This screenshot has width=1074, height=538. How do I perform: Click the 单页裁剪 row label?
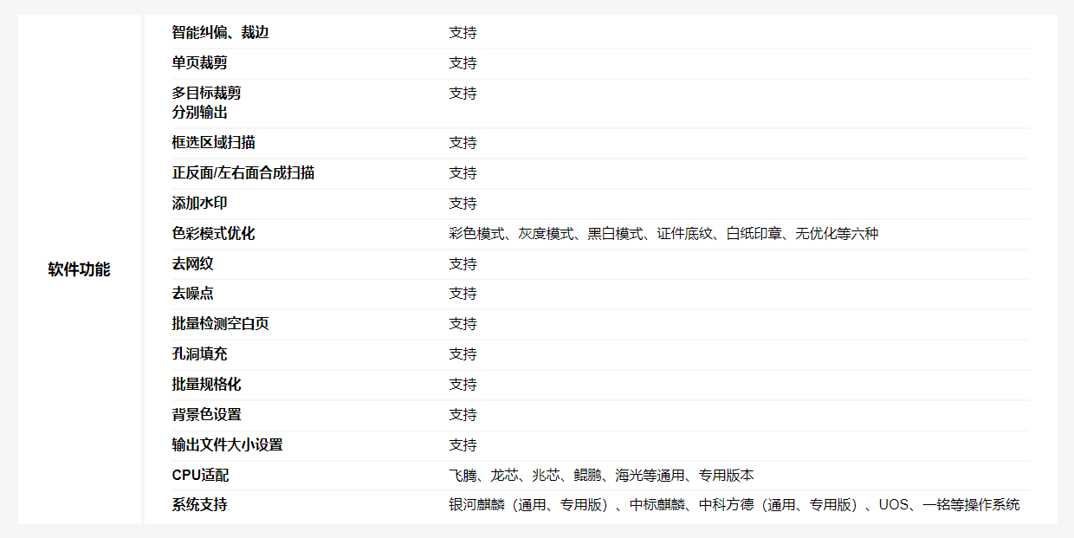pos(199,63)
